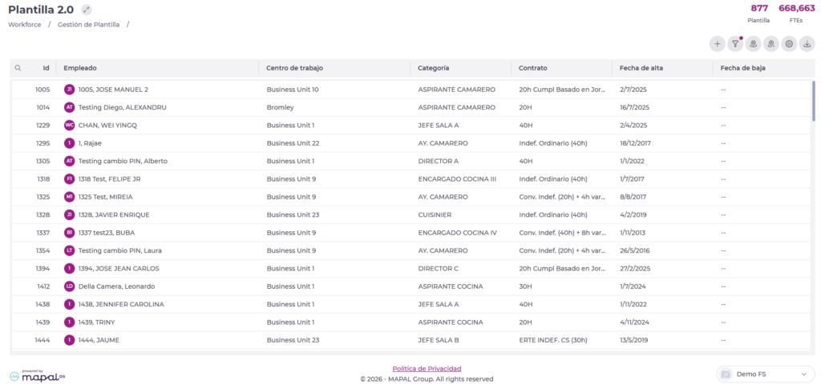Select the row for 1328, JAVIER ENRIQUE
821x388 pixels.
(113, 214)
